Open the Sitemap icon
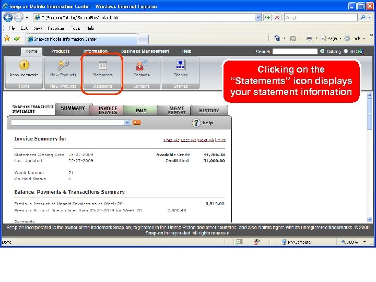 coord(181,65)
